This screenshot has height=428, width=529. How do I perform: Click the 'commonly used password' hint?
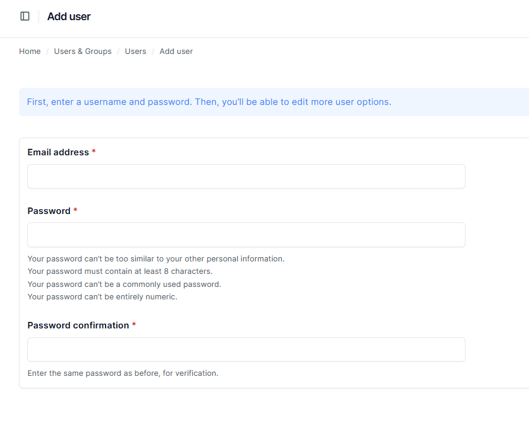(124, 284)
